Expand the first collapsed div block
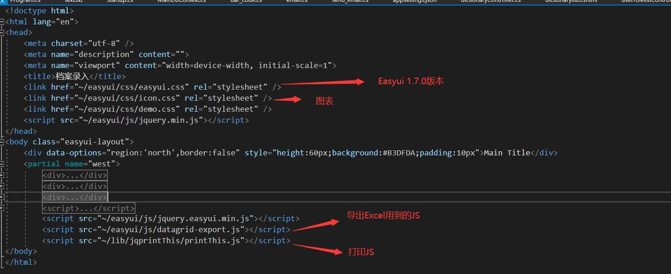Viewport: 671px width, 274px height. pos(2,175)
